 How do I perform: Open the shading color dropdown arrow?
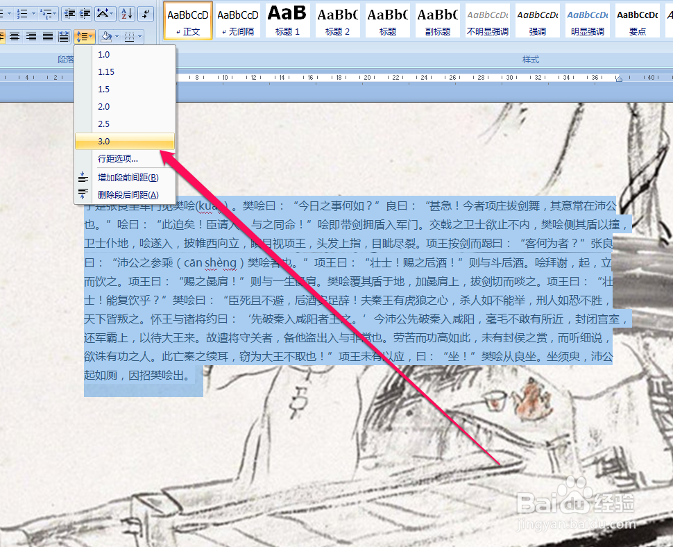click(x=117, y=36)
